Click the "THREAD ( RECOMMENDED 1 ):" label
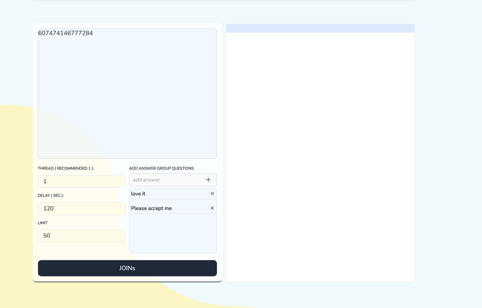 [66, 168]
